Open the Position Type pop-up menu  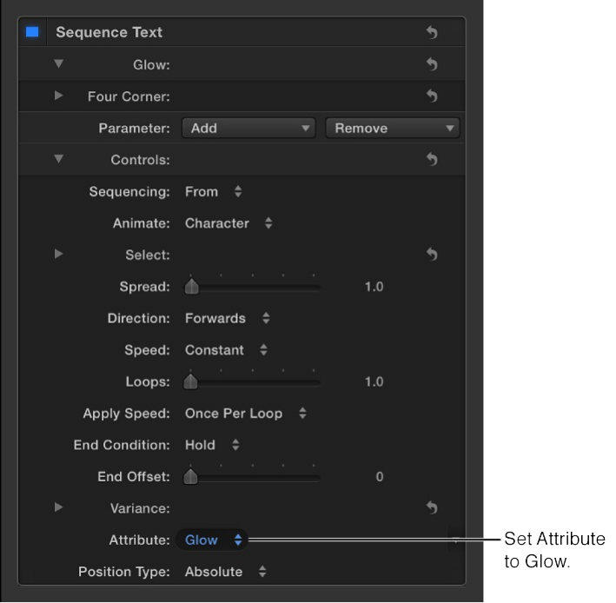pos(226,572)
